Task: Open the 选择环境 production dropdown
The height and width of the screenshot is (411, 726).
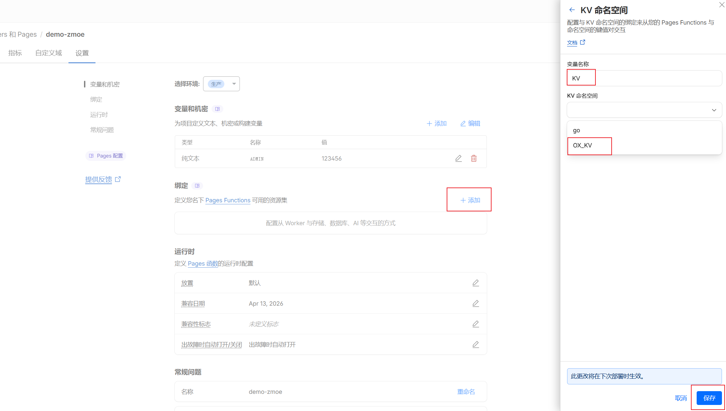Action: point(221,84)
